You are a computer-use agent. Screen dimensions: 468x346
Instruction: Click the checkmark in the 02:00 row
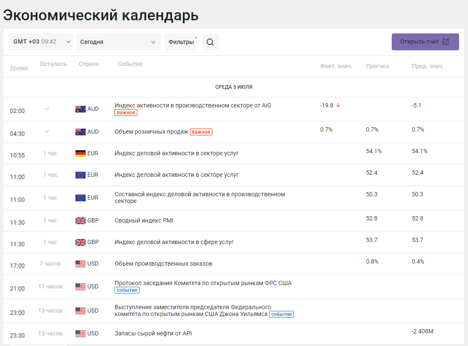pos(47,109)
